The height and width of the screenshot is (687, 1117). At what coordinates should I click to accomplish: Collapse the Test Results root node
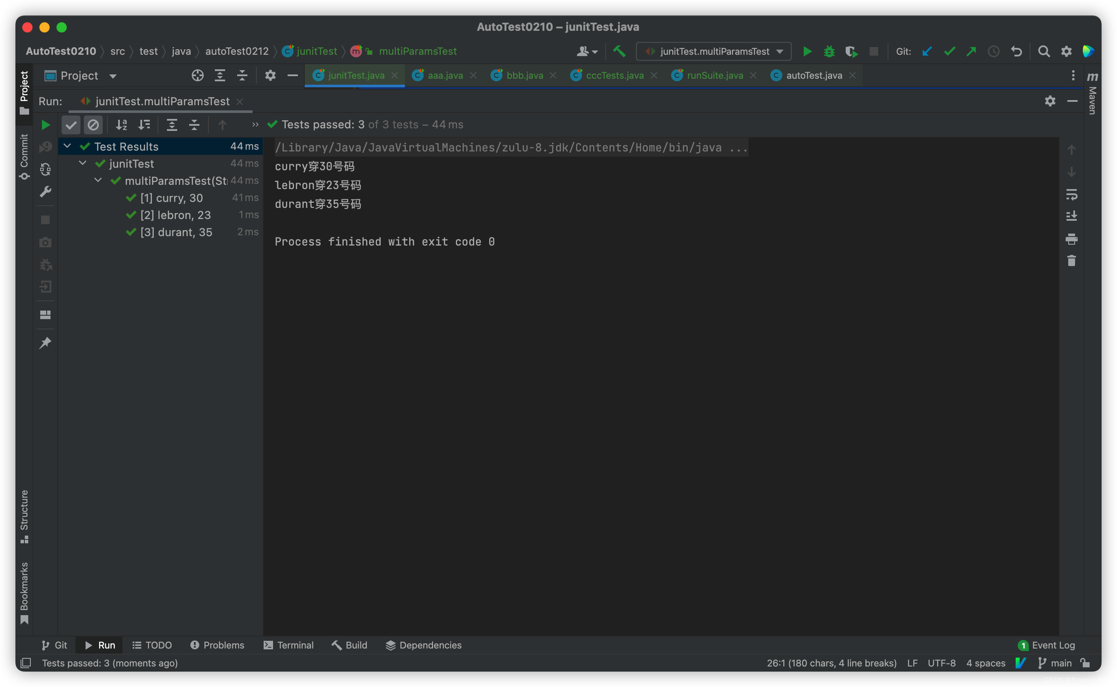pyautogui.click(x=67, y=146)
